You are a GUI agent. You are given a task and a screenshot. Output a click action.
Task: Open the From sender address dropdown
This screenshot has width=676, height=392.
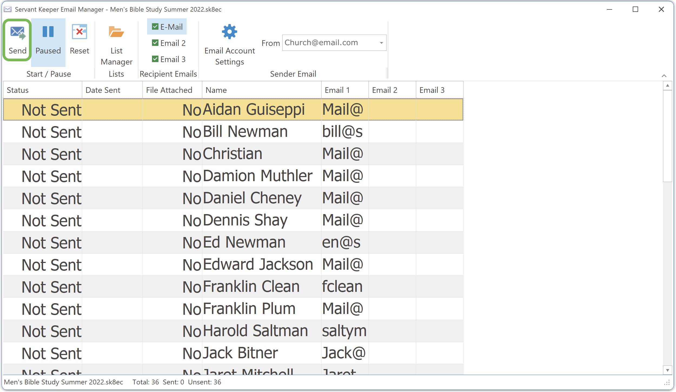[x=381, y=42]
